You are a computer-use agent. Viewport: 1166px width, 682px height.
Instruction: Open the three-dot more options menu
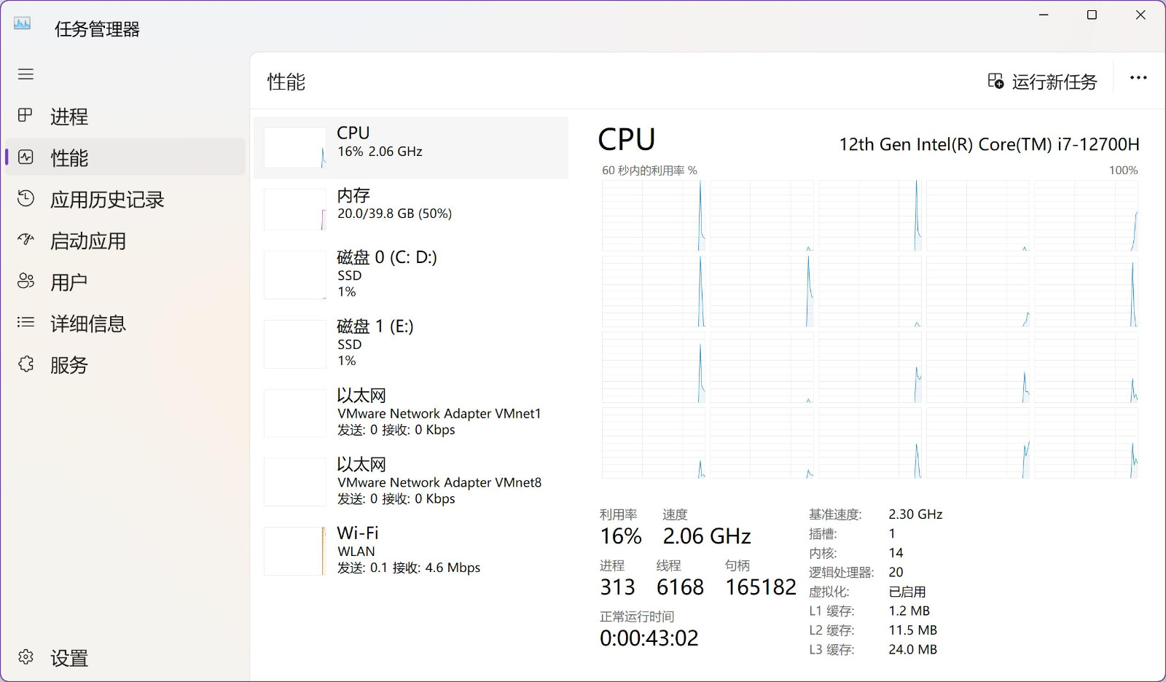click(x=1138, y=78)
